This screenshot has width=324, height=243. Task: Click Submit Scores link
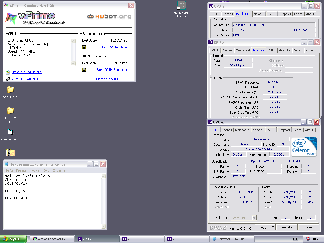pos(106,79)
